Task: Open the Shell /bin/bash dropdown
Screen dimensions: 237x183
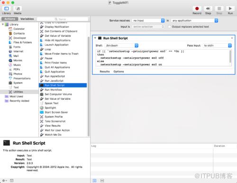Action: [x=121, y=45]
